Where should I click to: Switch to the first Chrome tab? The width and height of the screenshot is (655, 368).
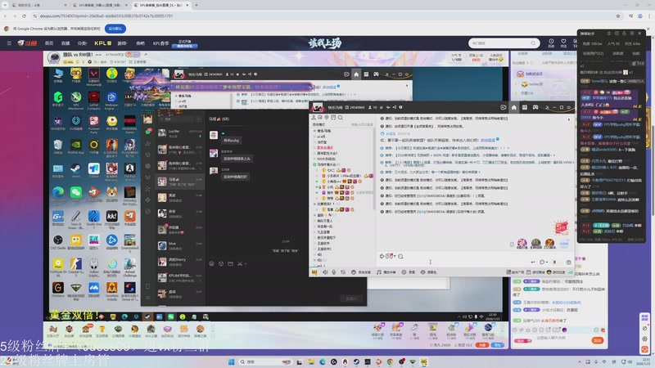(38, 5)
